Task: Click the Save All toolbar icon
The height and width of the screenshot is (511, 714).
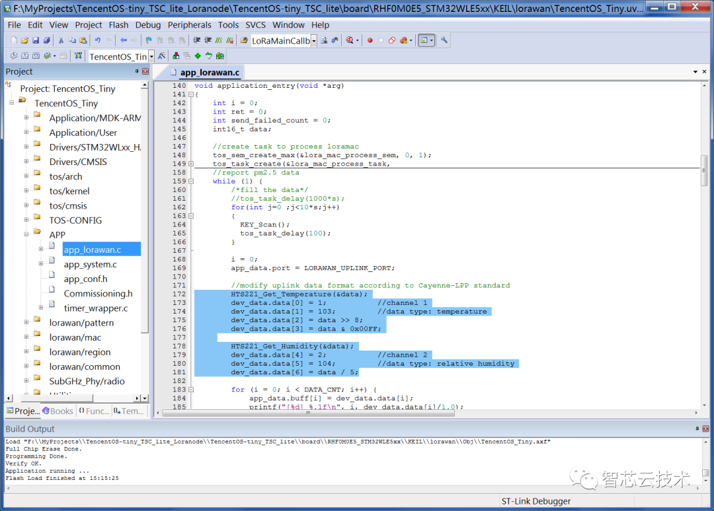Action: click(46, 40)
